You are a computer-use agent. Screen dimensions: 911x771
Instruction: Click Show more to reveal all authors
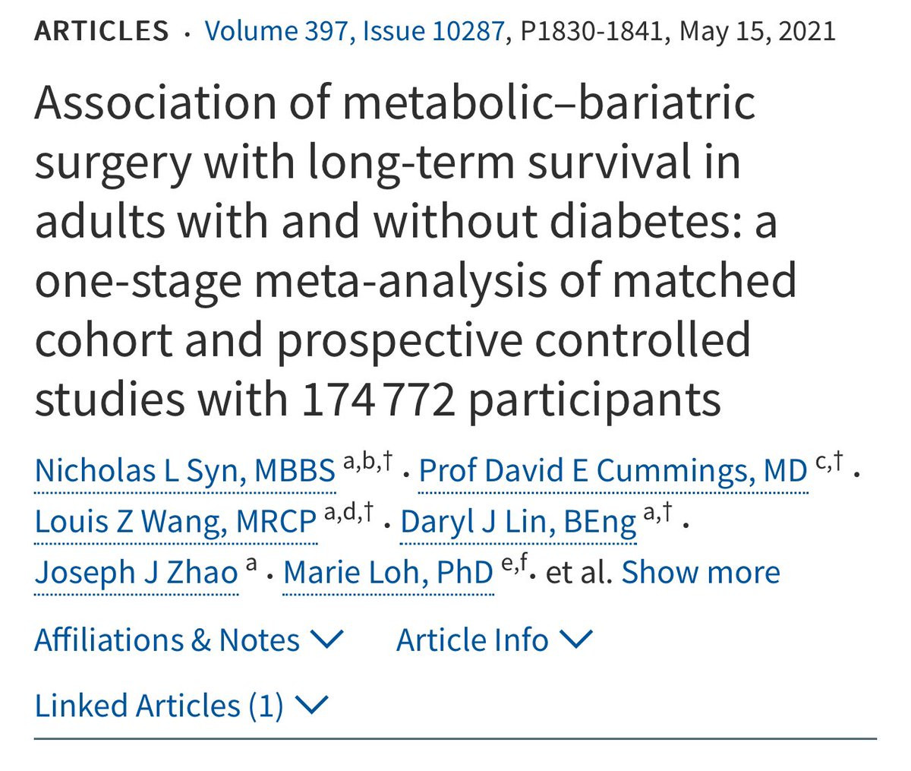700,572
